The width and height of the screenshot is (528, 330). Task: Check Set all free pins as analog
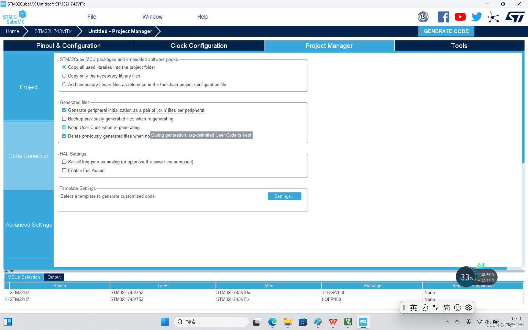(64, 162)
